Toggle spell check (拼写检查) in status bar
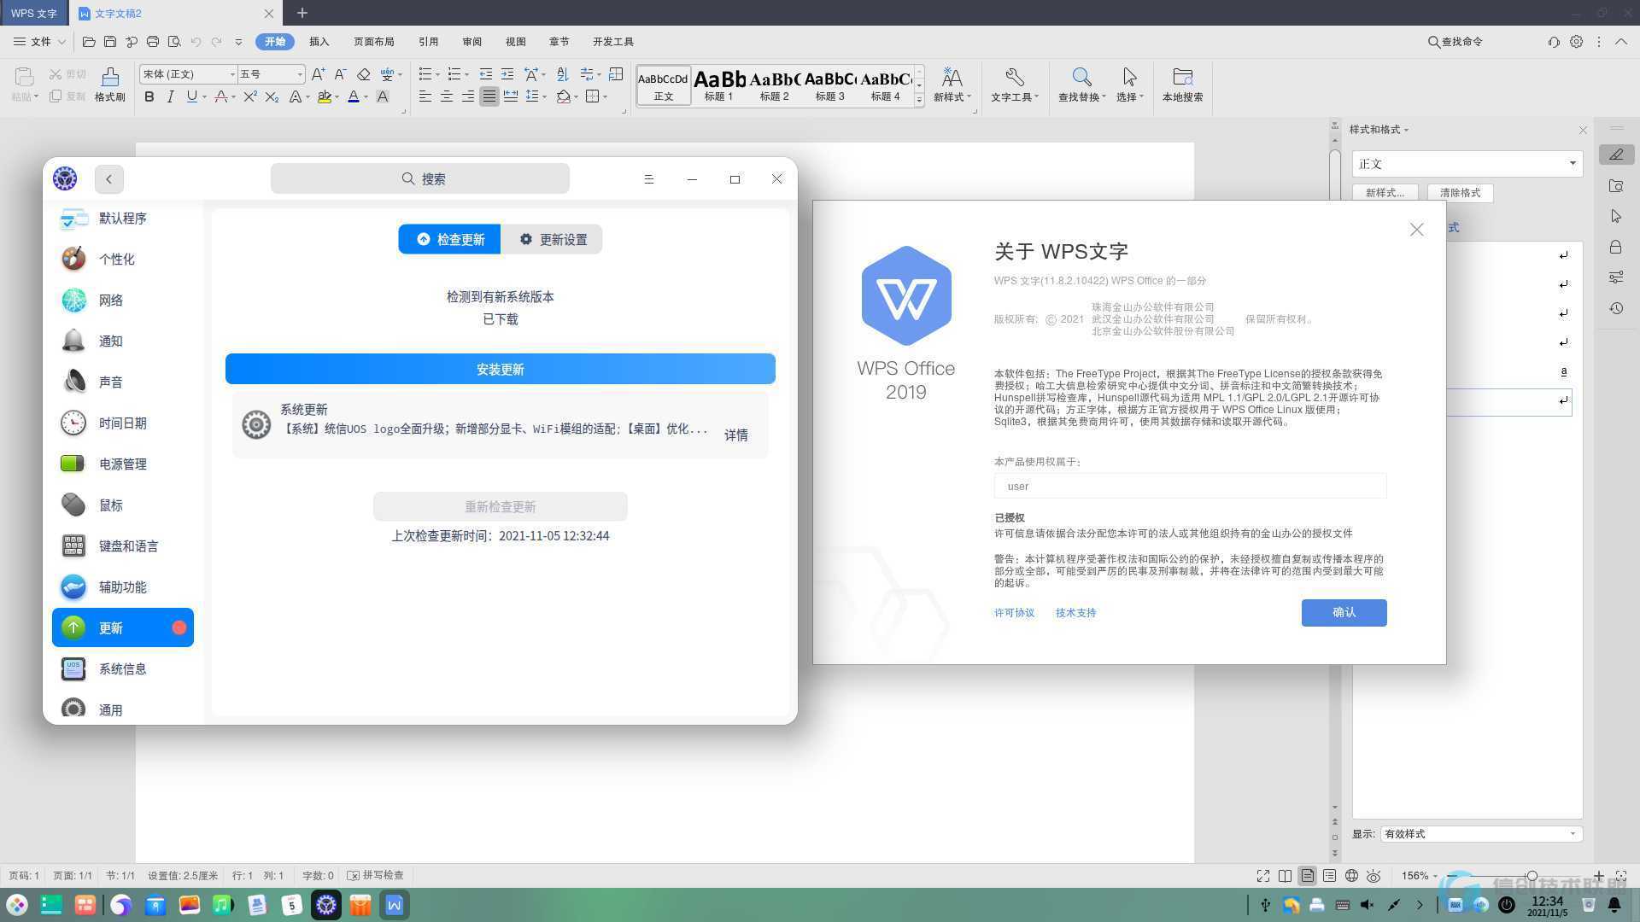Screen dimensions: 1640x922 pyautogui.click(x=375, y=876)
